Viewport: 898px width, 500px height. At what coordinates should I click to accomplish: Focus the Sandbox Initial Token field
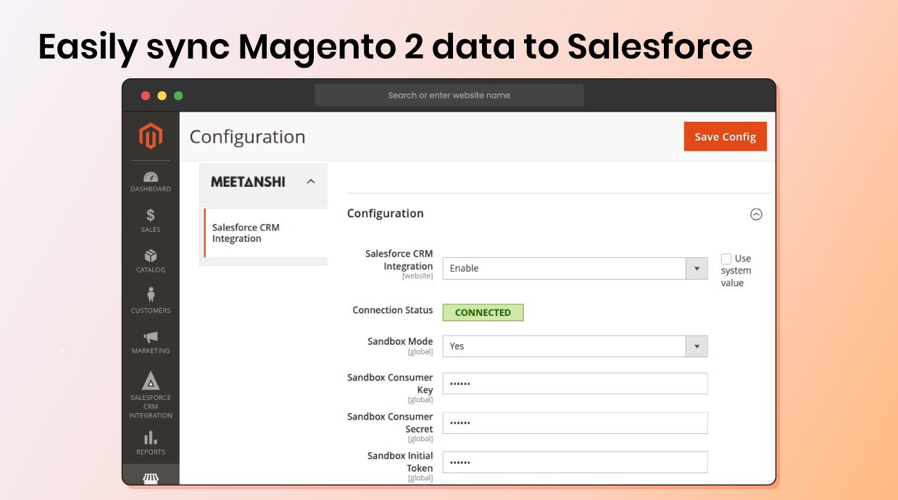(x=575, y=462)
